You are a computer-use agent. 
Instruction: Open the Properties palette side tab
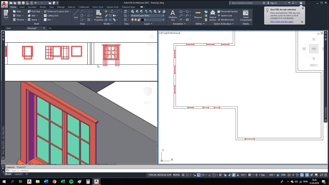click(x=326, y=112)
